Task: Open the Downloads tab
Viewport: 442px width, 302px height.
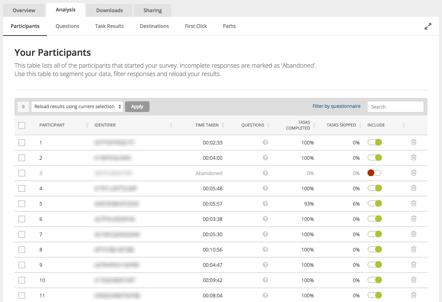Action: 109,10
